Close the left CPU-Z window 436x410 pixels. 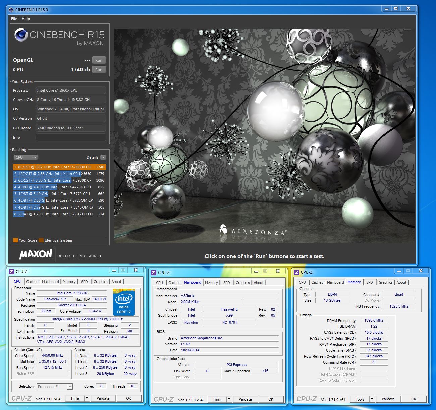click(x=135, y=270)
